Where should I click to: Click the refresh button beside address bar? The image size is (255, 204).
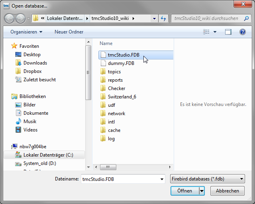(x=163, y=18)
